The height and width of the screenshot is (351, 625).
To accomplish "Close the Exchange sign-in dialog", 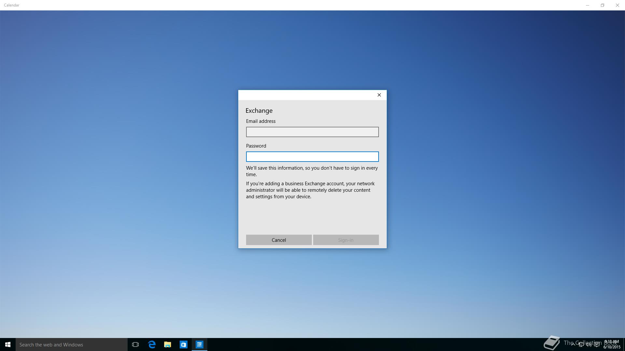I will click(x=379, y=95).
